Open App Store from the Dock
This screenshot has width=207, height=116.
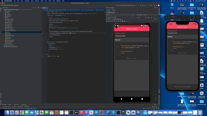(x=96, y=112)
